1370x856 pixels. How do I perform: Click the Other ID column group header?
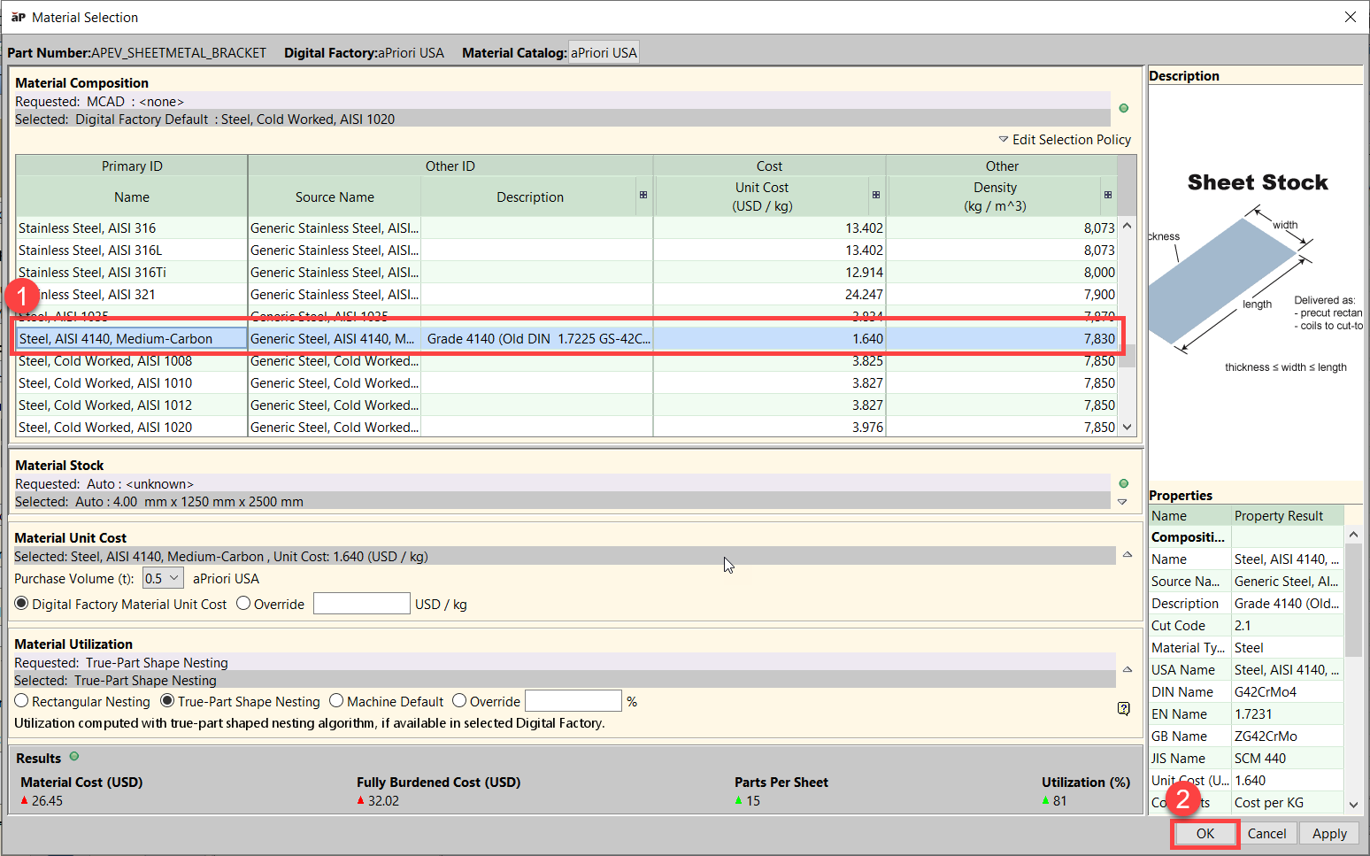tap(450, 166)
